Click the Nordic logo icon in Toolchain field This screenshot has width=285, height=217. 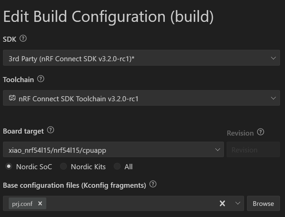point(12,98)
